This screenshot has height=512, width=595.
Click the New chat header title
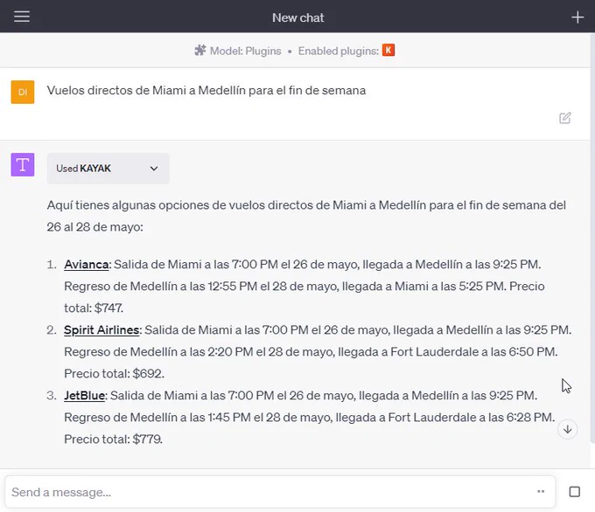[x=297, y=17]
